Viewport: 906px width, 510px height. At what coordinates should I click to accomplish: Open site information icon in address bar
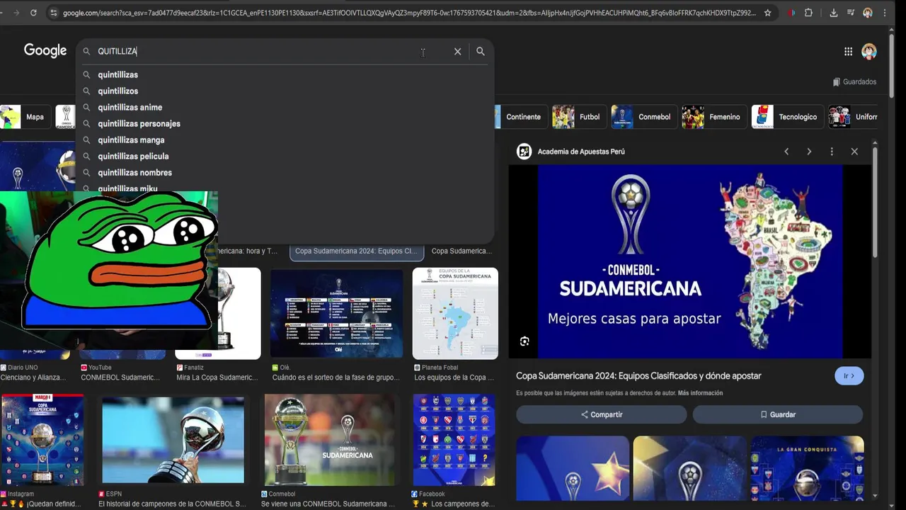[53, 13]
